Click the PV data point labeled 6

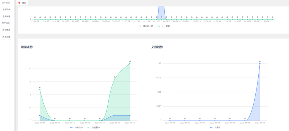point(40,89)
